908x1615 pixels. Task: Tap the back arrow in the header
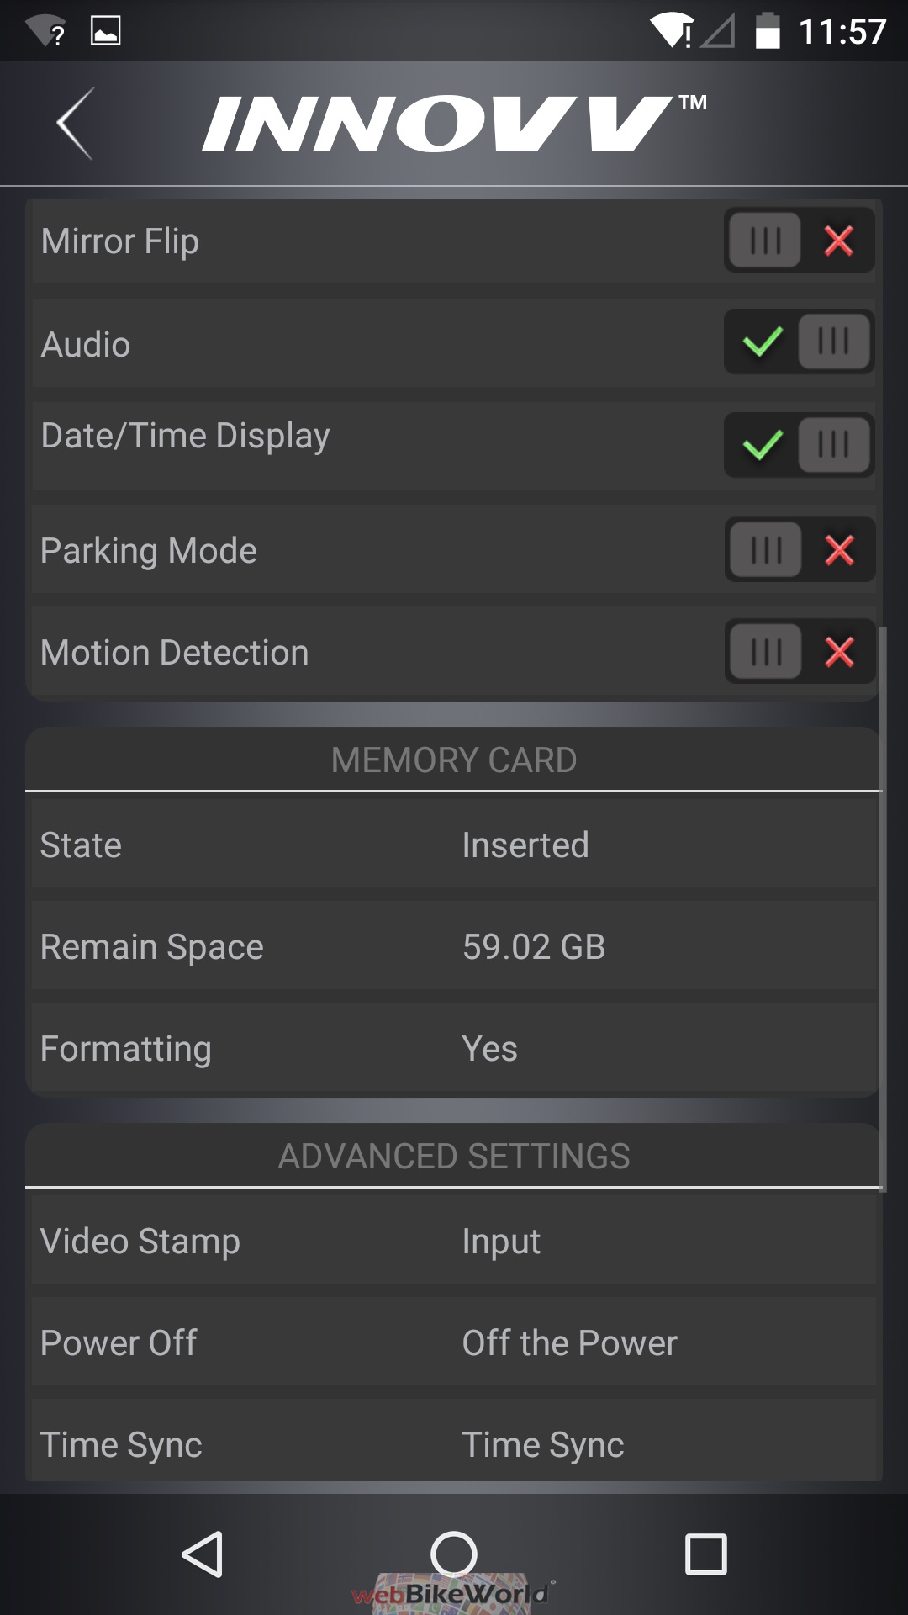click(x=76, y=123)
